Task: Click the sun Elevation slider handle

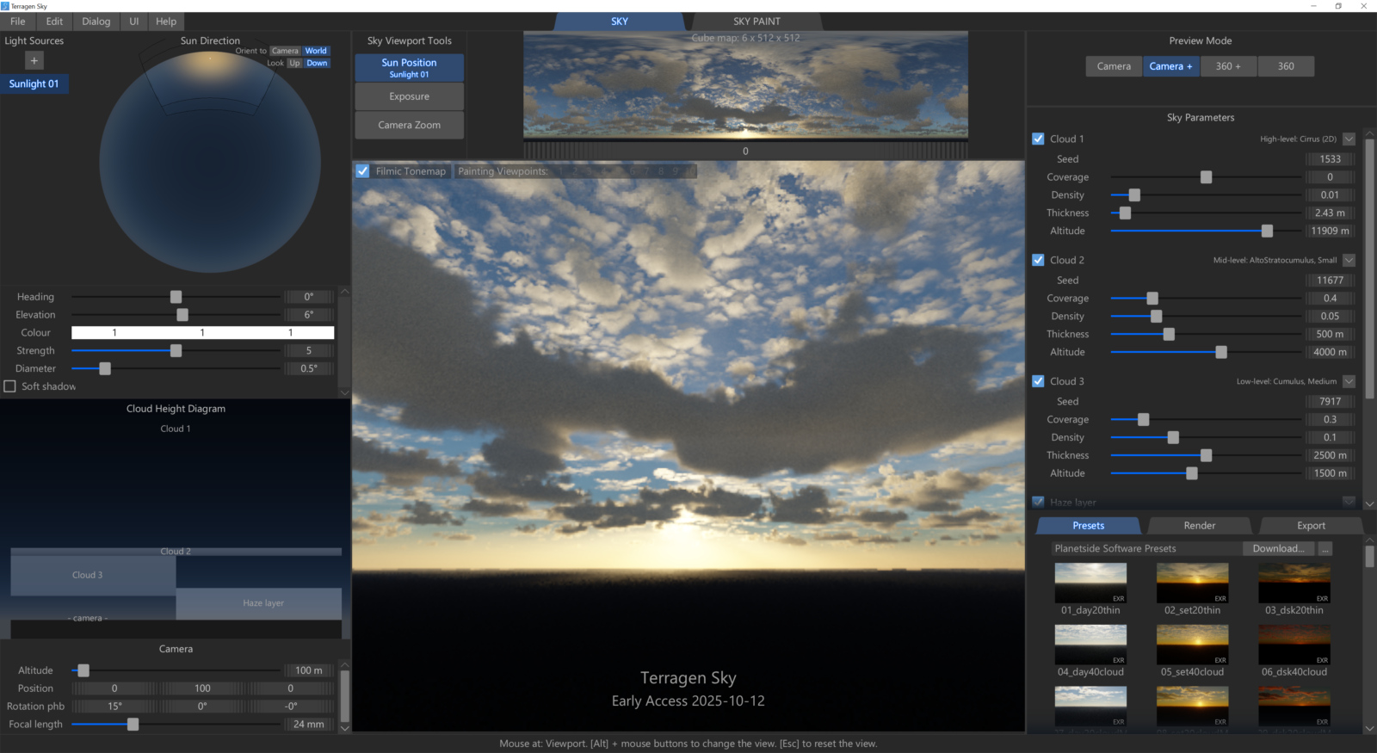Action: [182, 315]
